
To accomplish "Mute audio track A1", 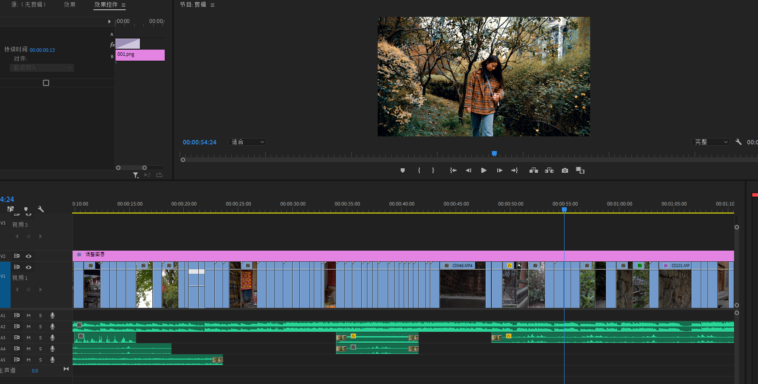I will [29, 315].
